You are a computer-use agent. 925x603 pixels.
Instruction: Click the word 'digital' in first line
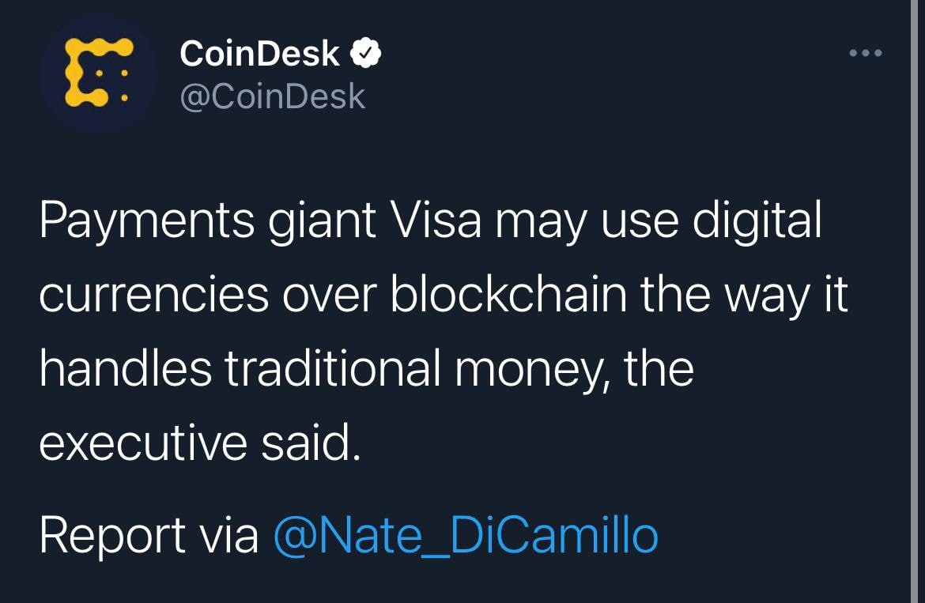point(757,223)
